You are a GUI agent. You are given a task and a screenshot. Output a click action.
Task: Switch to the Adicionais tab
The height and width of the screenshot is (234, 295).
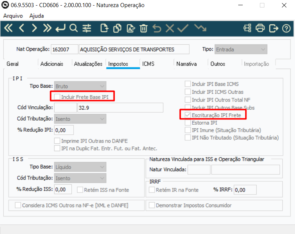[x=52, y=64]
